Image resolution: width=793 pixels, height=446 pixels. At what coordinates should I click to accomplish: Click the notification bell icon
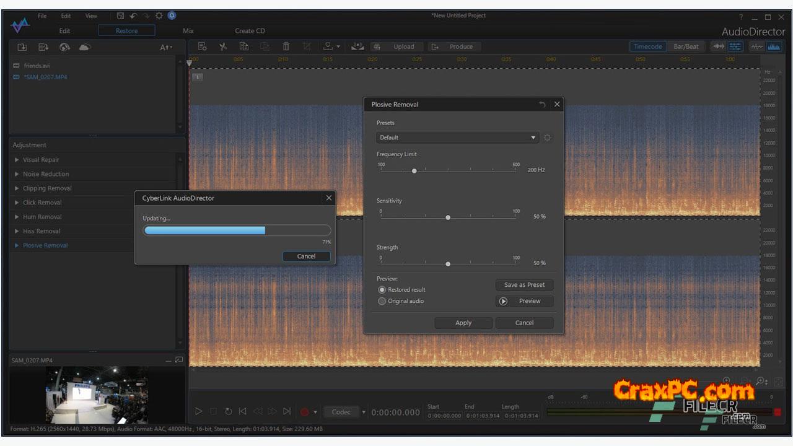pos(172,15)
